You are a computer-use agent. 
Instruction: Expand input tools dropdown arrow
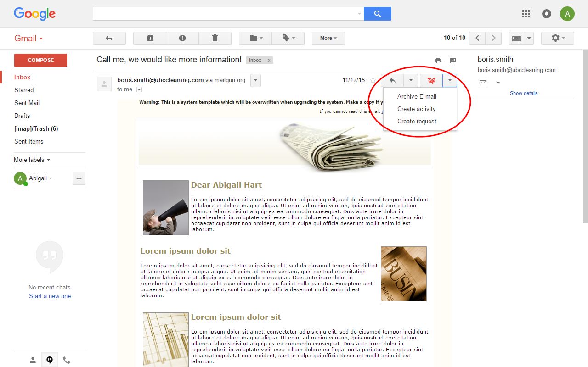coord(529,38)
